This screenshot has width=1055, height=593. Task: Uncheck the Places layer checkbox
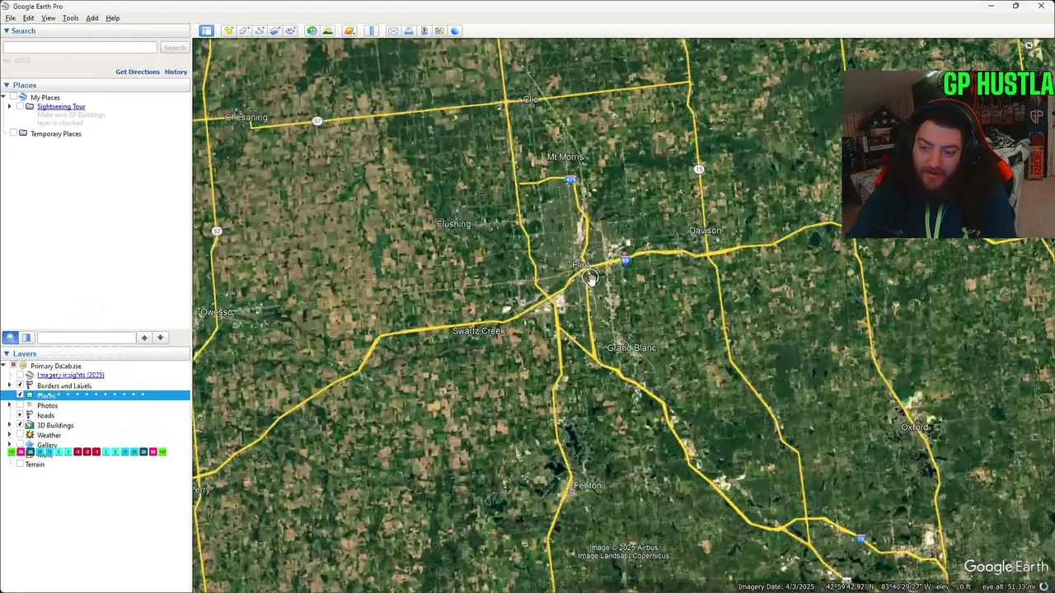point(20,395)
